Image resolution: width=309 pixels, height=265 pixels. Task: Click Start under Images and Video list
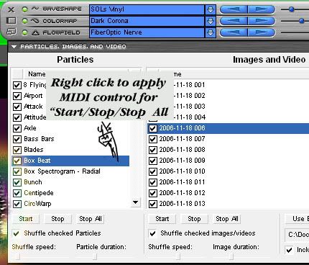(x=162, y=219)
